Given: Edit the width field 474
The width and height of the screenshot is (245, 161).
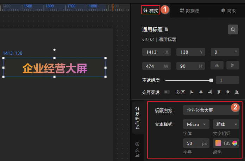Looking at the screenshot, I should click(x=156, y=66).
